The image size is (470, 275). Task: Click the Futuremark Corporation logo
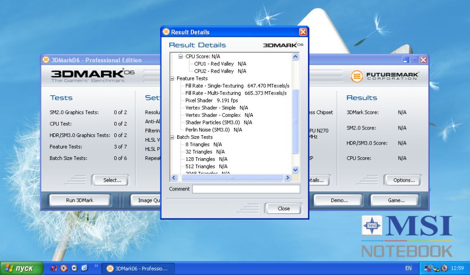385,76
